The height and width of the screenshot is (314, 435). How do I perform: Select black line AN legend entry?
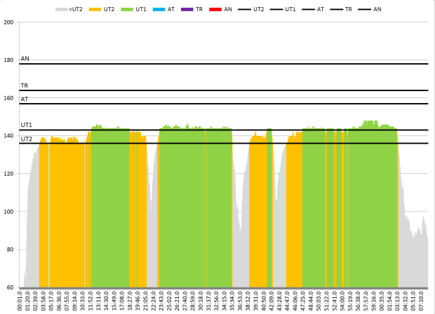coord(370,9)
